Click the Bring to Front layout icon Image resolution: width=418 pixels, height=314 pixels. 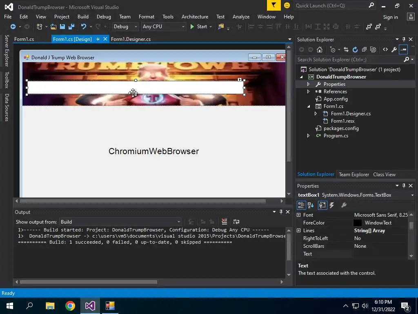[x=369, y=27]
